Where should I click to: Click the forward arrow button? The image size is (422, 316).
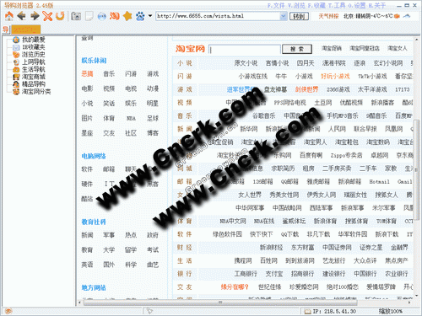(x=35, y=16)
